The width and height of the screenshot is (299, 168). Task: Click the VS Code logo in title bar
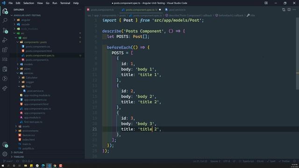point(3,3)
